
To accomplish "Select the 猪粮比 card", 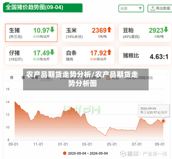I will [145, 56].
